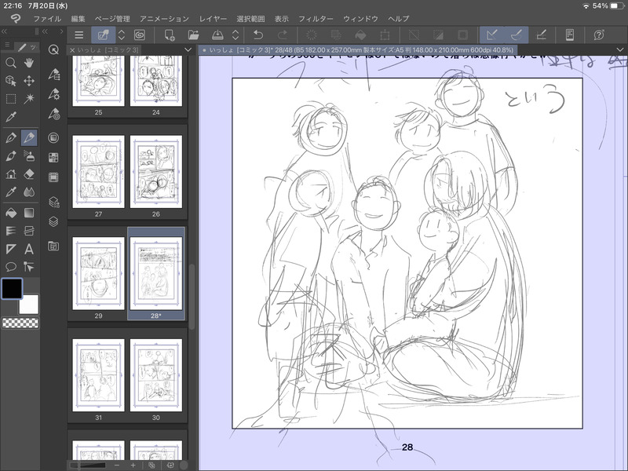The image size is (628, 471).
Task: Select the Balloon tool
Action: pyautogui.click(x=11, y=267)
